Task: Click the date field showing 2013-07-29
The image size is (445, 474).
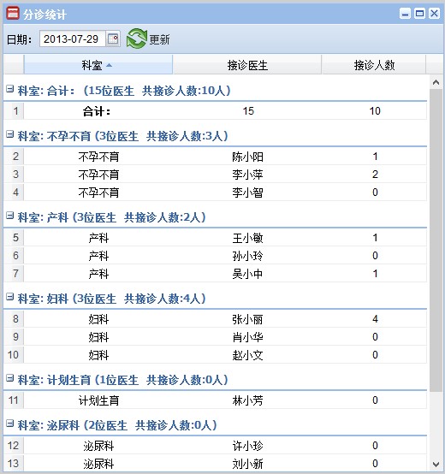Action: 72,39
